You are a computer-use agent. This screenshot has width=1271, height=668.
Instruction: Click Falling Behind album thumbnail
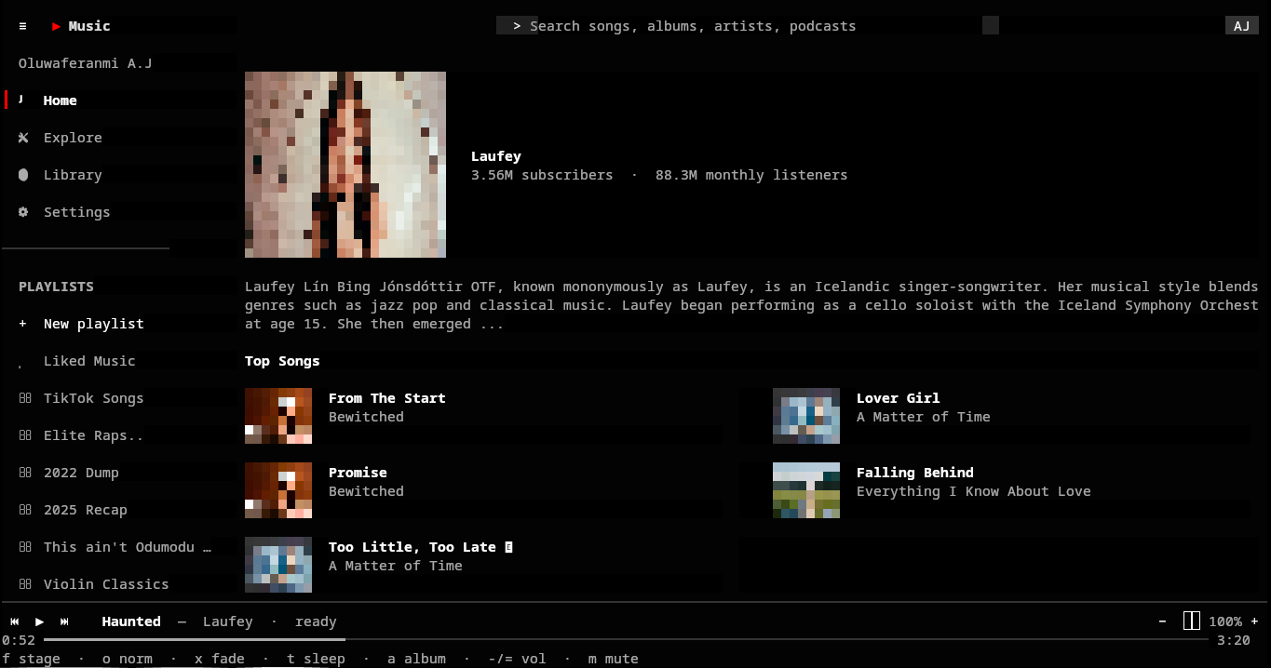tap(806, 490)
